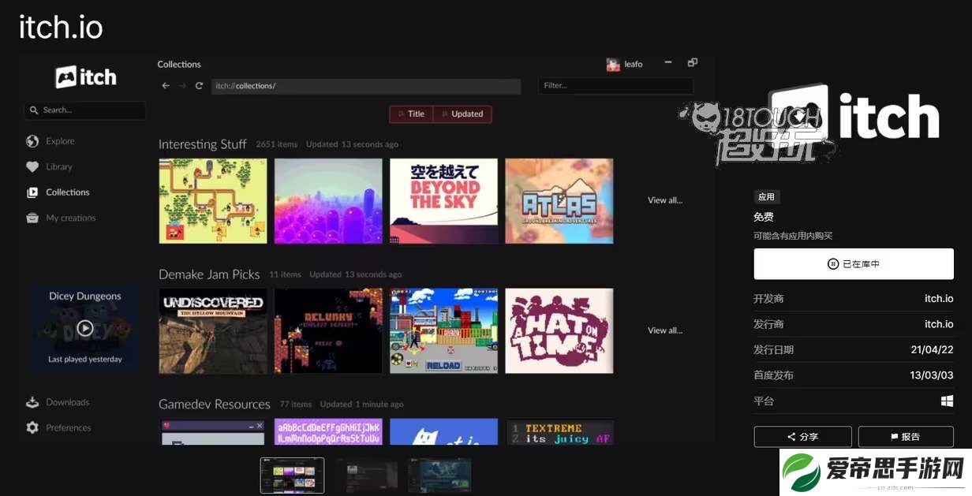Screen dimensions: 972x496
Task: Open Preferences in the sidebar
Action: coord(69,427)
